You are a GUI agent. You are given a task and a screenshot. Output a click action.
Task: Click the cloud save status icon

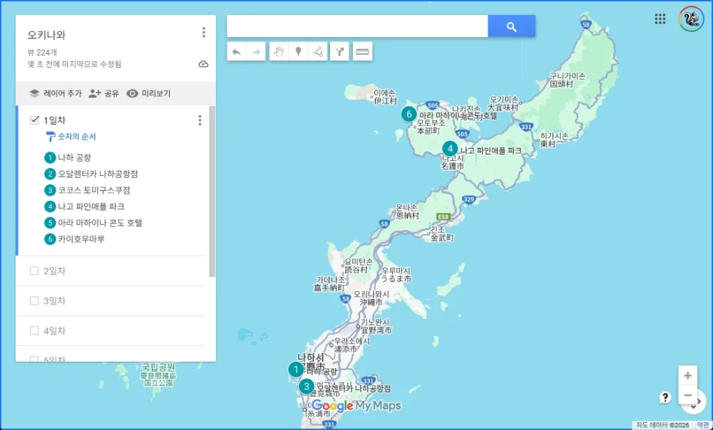[203, 63]
